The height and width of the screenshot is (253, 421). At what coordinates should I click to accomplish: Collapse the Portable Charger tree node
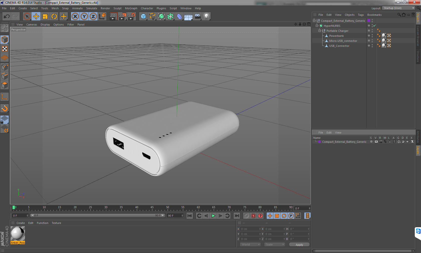pos(320,31)
